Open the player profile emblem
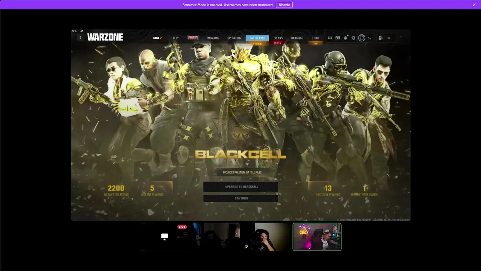The height and width of the screenshot is (271, 481). (362, 38)
